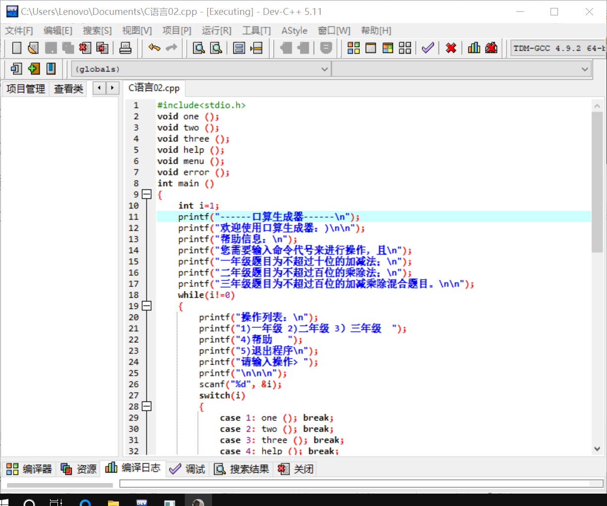Click the indent-style icon after search icons
Viewport: 607px width, 506px height.
256,48
